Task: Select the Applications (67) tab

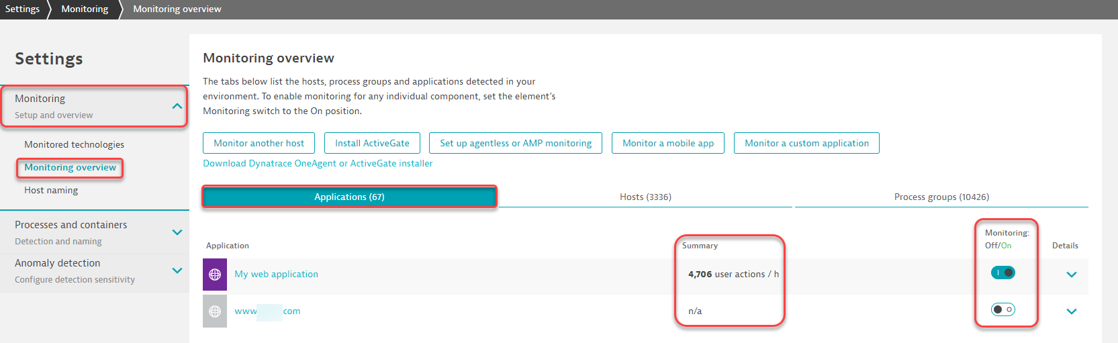Action: (349, 197)
